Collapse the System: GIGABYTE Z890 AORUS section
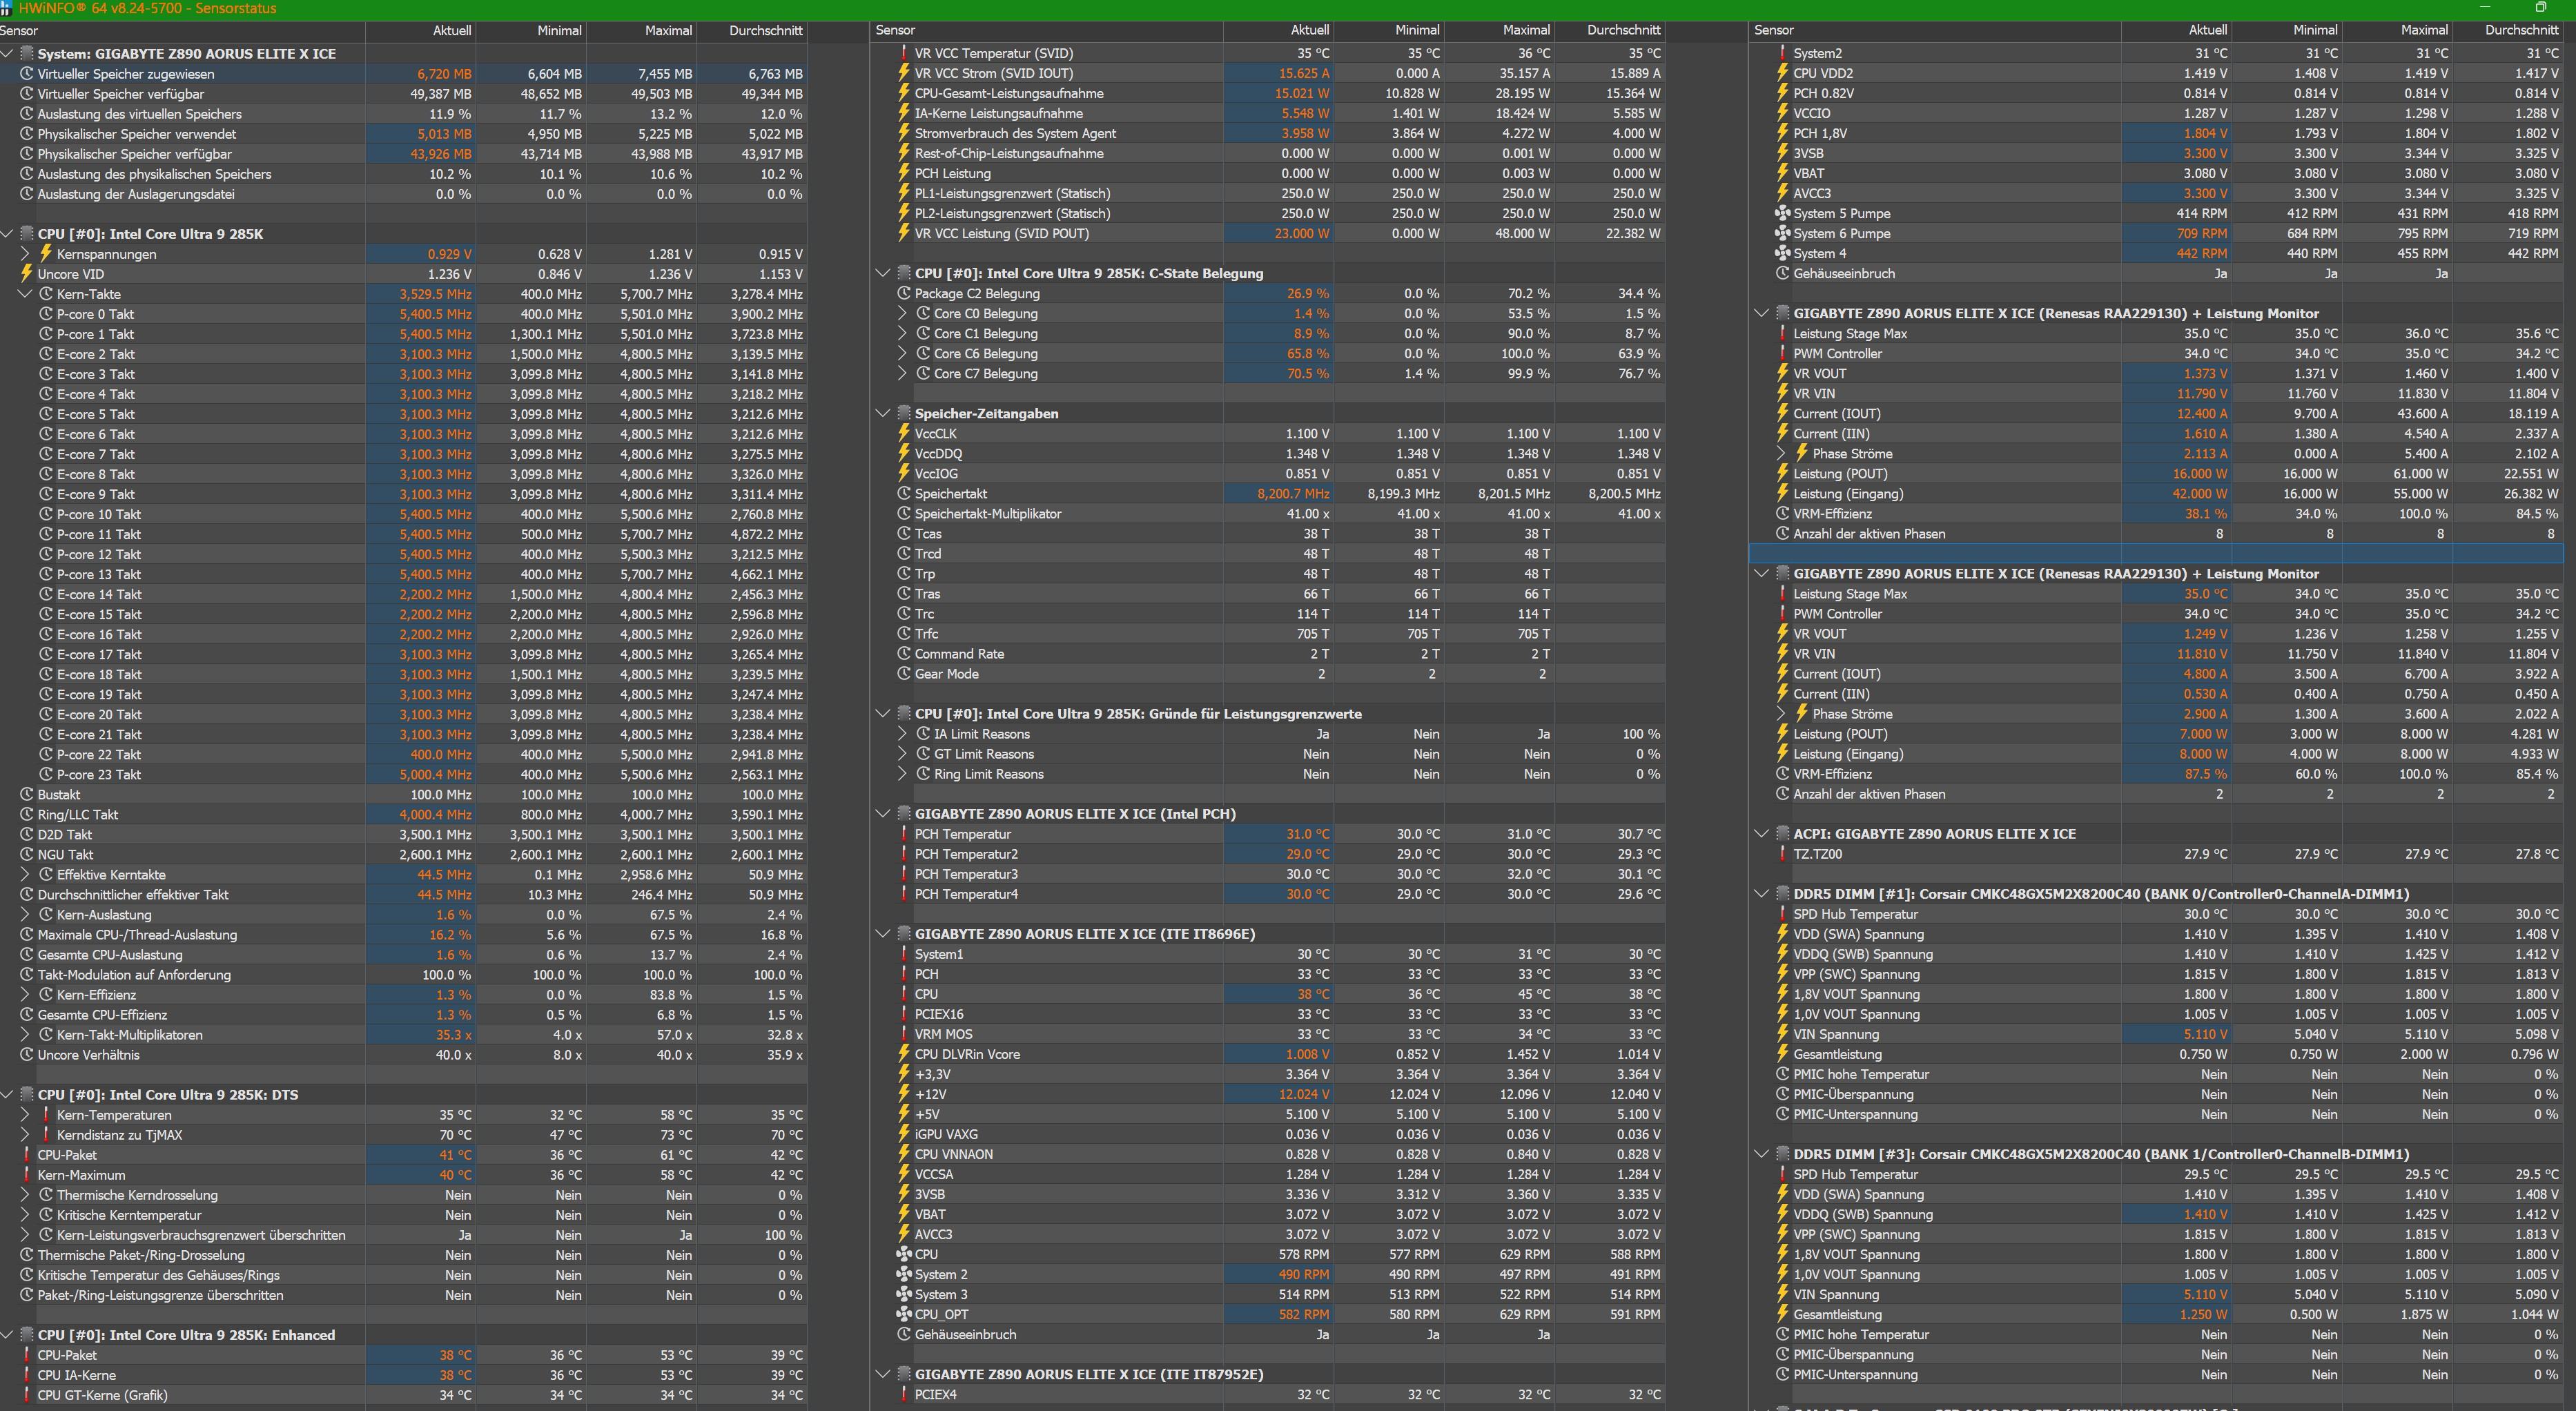Screen dimensions: 2576x1411 [8, 53]
